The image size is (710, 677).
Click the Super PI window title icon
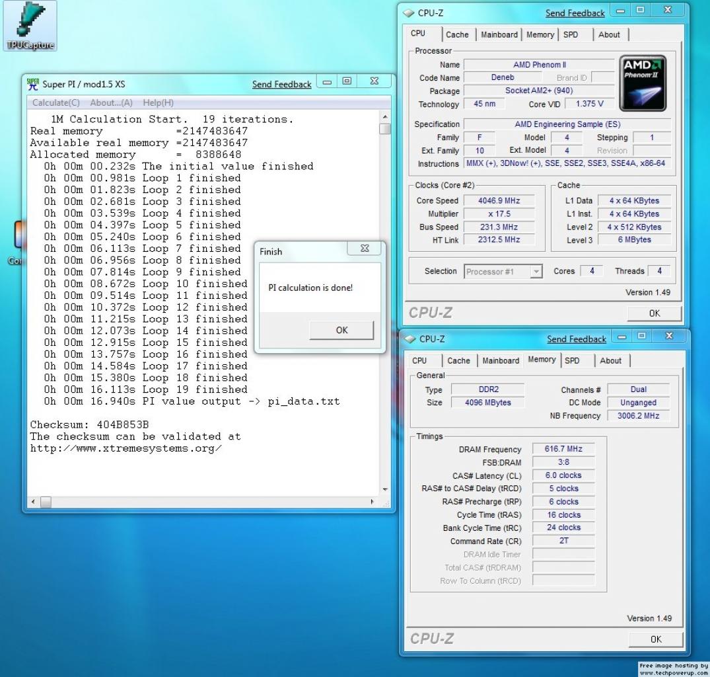coord(32,84)
